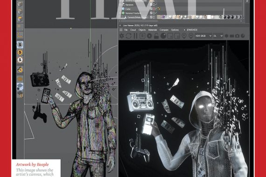Enable clay mode sphere icon

coord(163,36)
